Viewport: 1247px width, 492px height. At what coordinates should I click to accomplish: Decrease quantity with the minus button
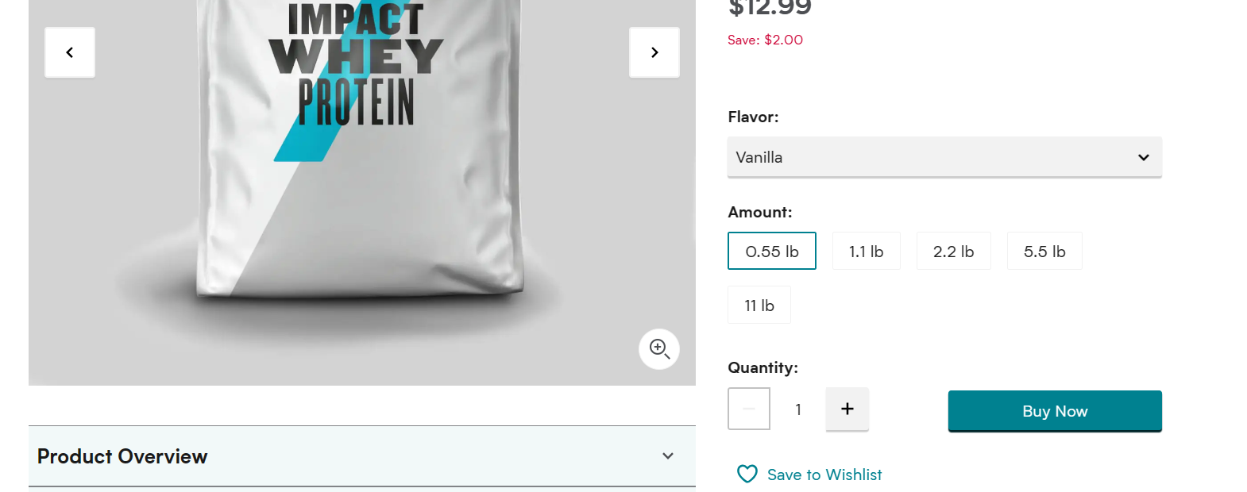tap(749, 409)
